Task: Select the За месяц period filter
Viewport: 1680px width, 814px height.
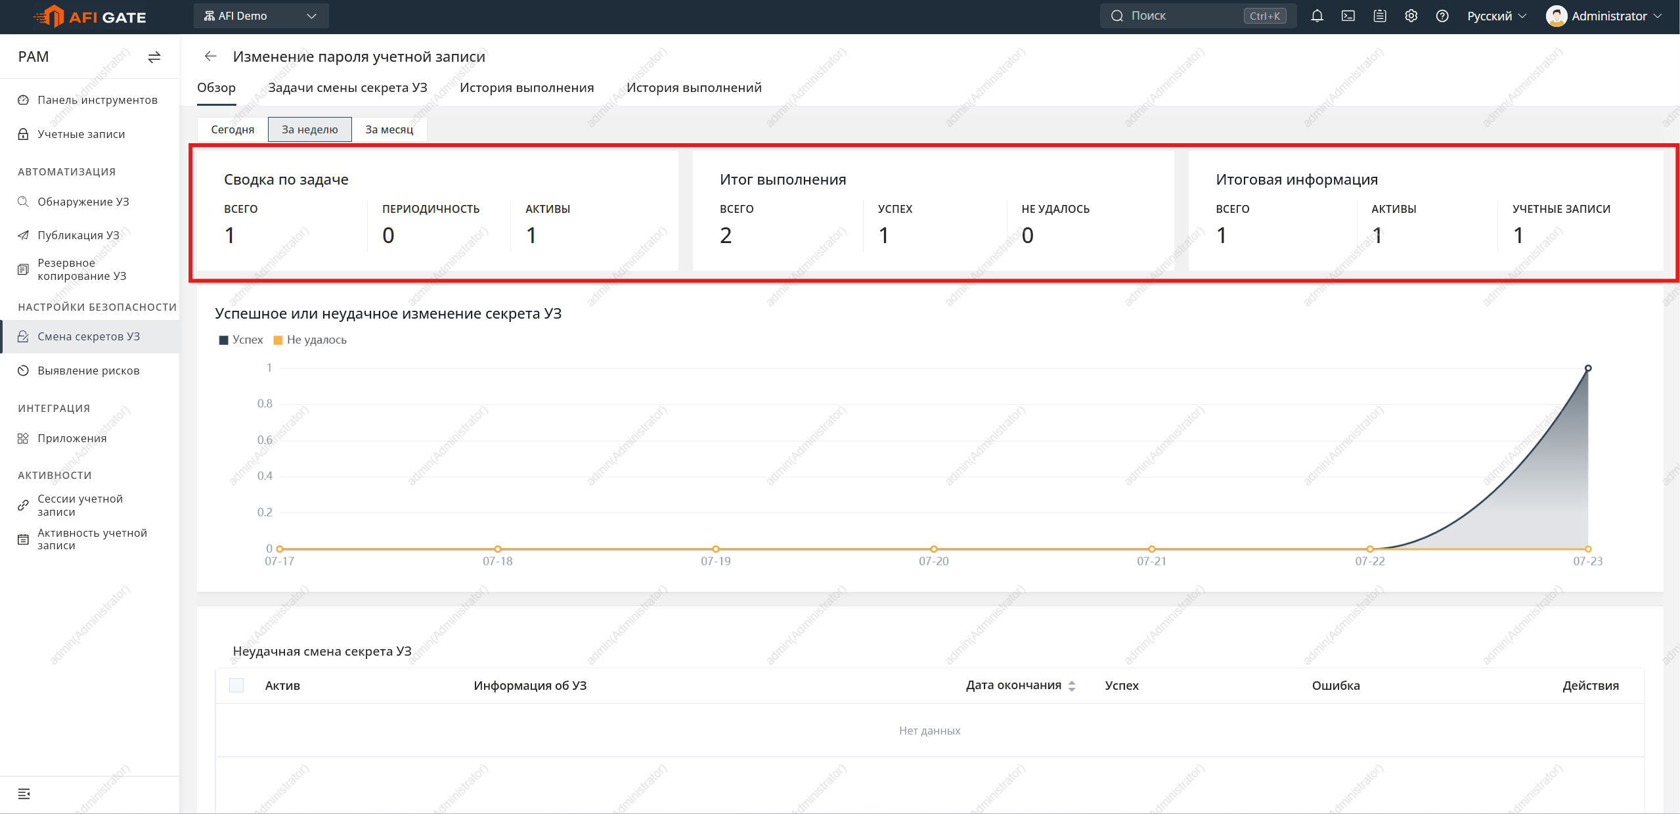Action: pyautogui.click(x=389, y=129)
